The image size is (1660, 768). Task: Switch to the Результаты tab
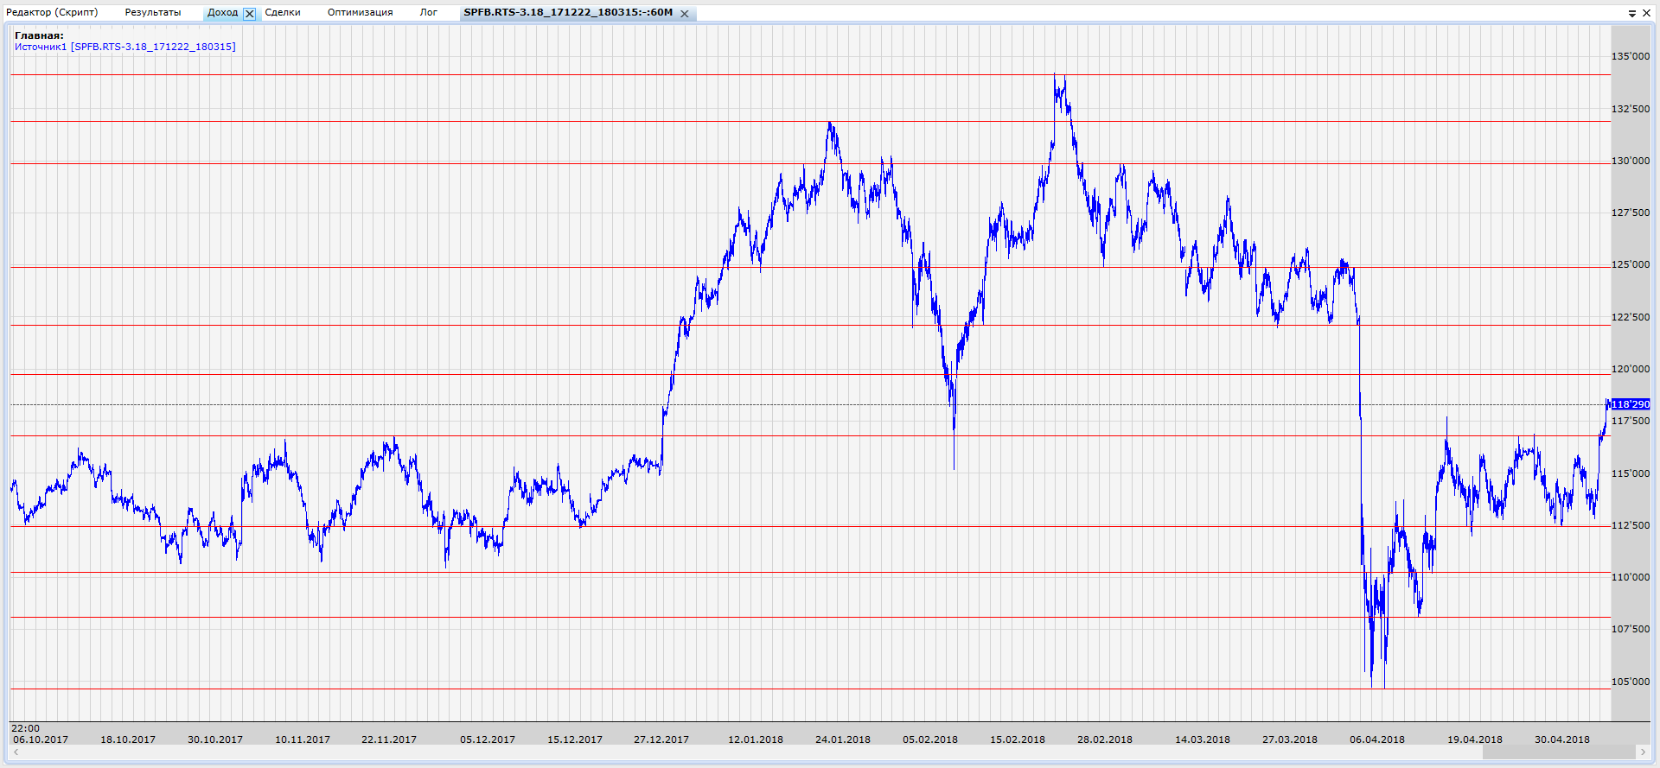coord(153,12)
